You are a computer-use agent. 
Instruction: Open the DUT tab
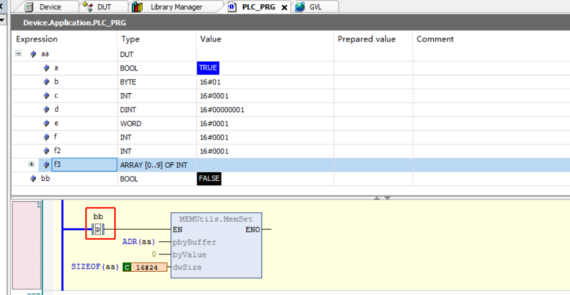[x=104, y=7]
